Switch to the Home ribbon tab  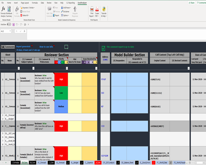pos(9,3)
